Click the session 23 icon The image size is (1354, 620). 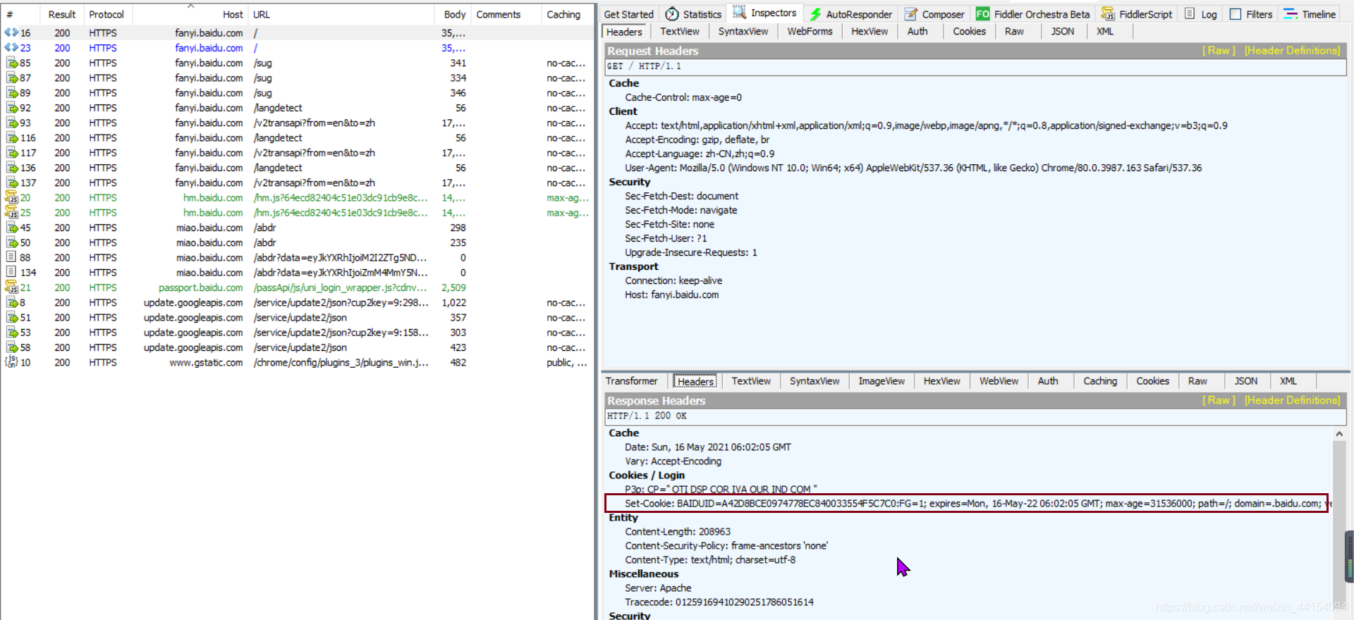point(11,48)
